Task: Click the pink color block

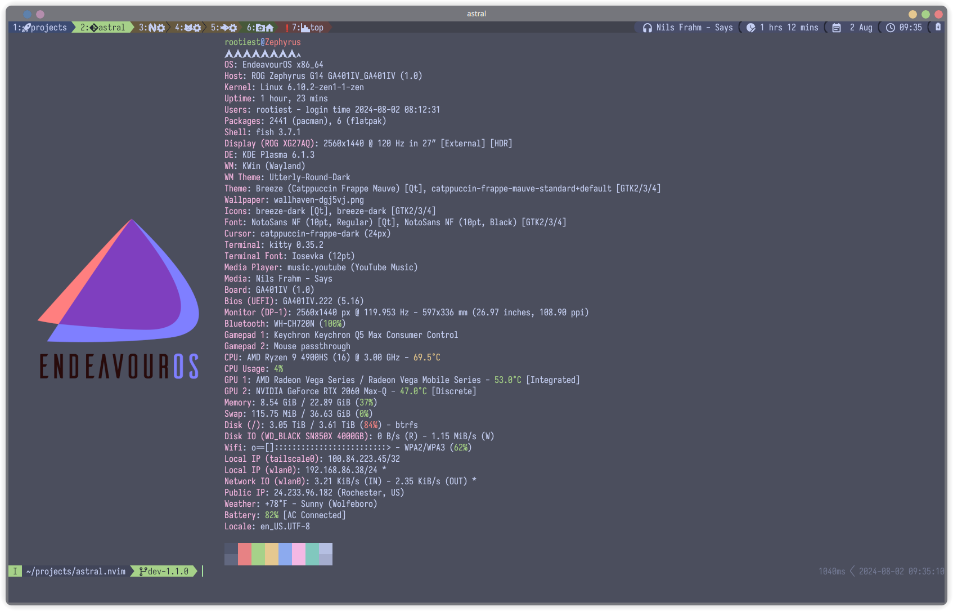Action: click(x=299, y=554)
